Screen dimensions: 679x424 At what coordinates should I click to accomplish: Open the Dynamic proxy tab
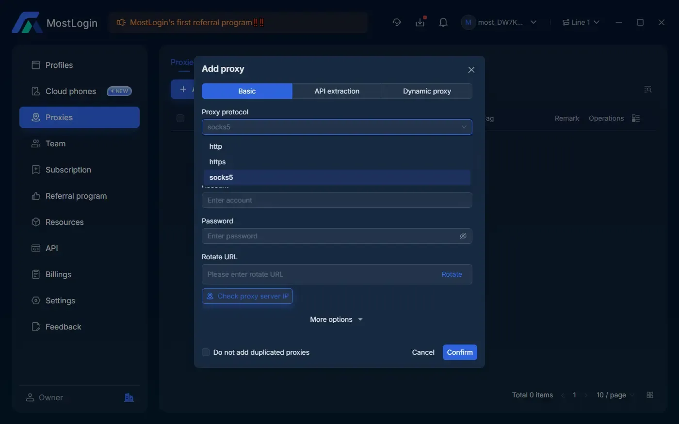(x=426, y=91)
